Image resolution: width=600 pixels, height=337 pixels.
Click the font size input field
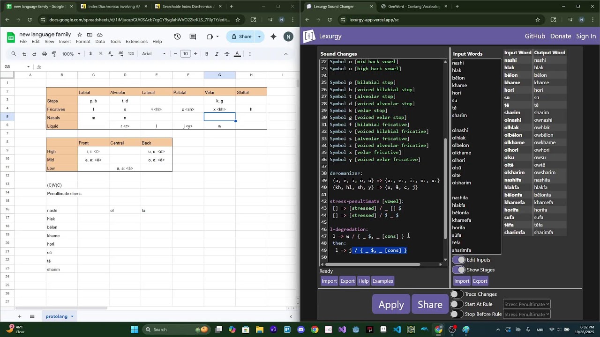(x=186, y=54)
